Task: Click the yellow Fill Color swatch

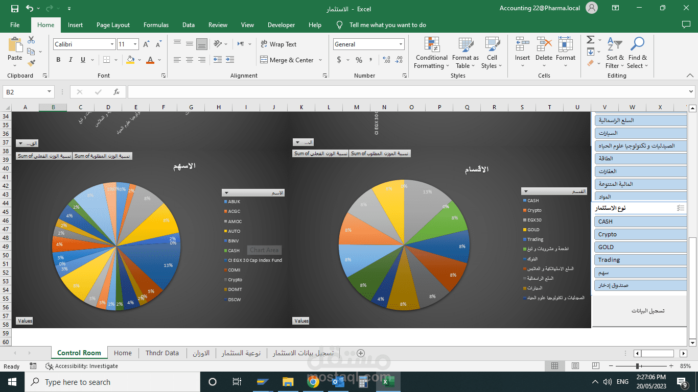Action: point(130,60)
